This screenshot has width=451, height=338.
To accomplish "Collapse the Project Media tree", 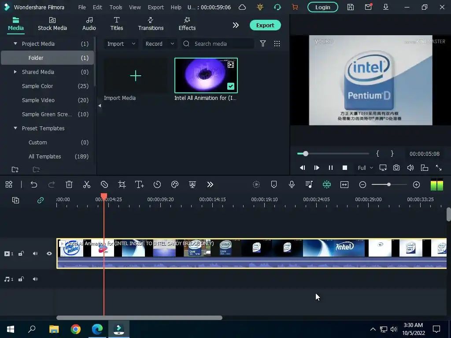I will 15,44.
